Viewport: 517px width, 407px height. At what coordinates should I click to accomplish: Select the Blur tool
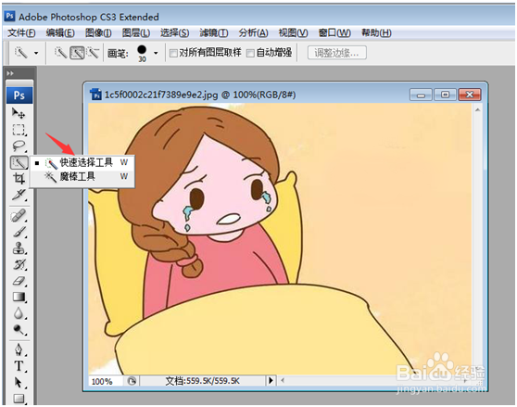(x=19, y=313)
